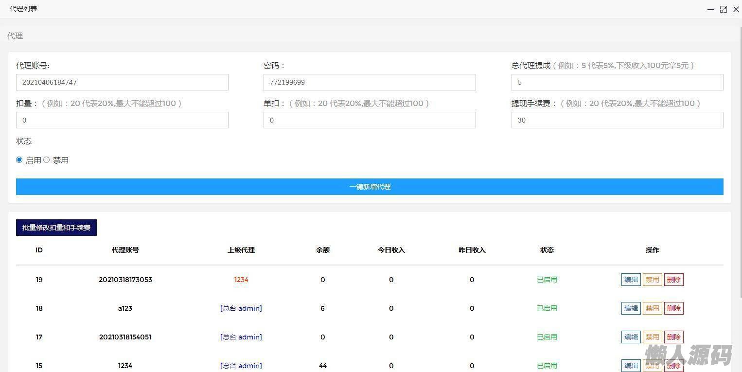Focus the 单扣 input field
Viewport: 742px width, 372px height.
[370, 120]
